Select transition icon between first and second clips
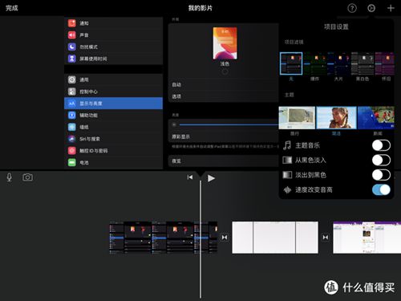 [x=225, y=238]
